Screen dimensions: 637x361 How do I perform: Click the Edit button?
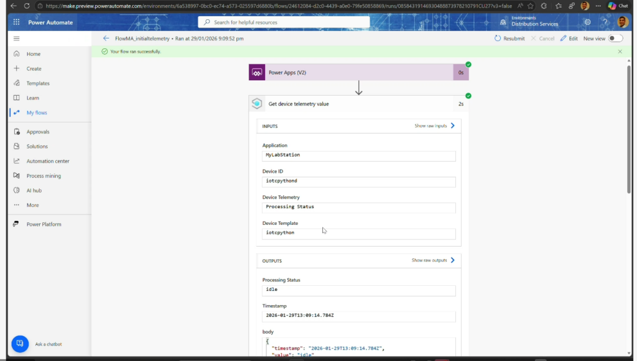point(569,39)
